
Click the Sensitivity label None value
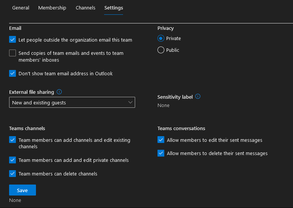pyautogui.click(x=164, y=106)
